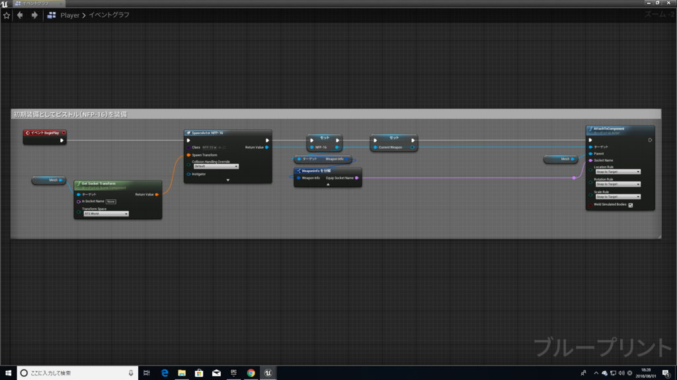Click the red delegate pin on BeginPlay node
The height and width of the screenshot is (380, 677).
[63, 133]
